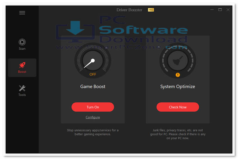Open the hamburger menu icon
Screen dimensions: 238x159
click(22, 13)
